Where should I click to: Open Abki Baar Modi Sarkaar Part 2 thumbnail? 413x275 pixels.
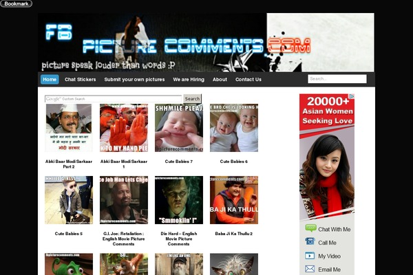[x=69, y=128]
